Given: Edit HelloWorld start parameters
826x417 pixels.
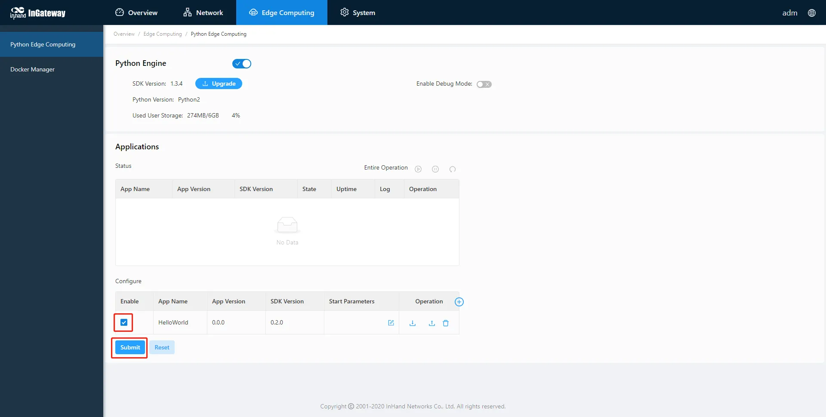Looking at the screenshot, I should [391, 323].
